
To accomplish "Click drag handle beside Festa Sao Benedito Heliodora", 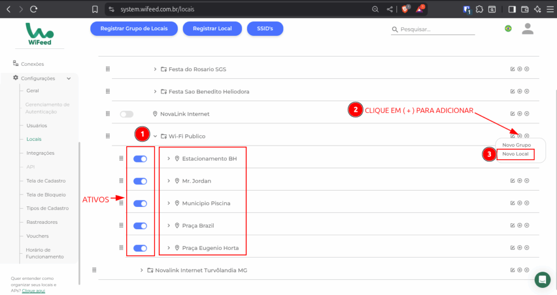I will [x=108, y=91].
